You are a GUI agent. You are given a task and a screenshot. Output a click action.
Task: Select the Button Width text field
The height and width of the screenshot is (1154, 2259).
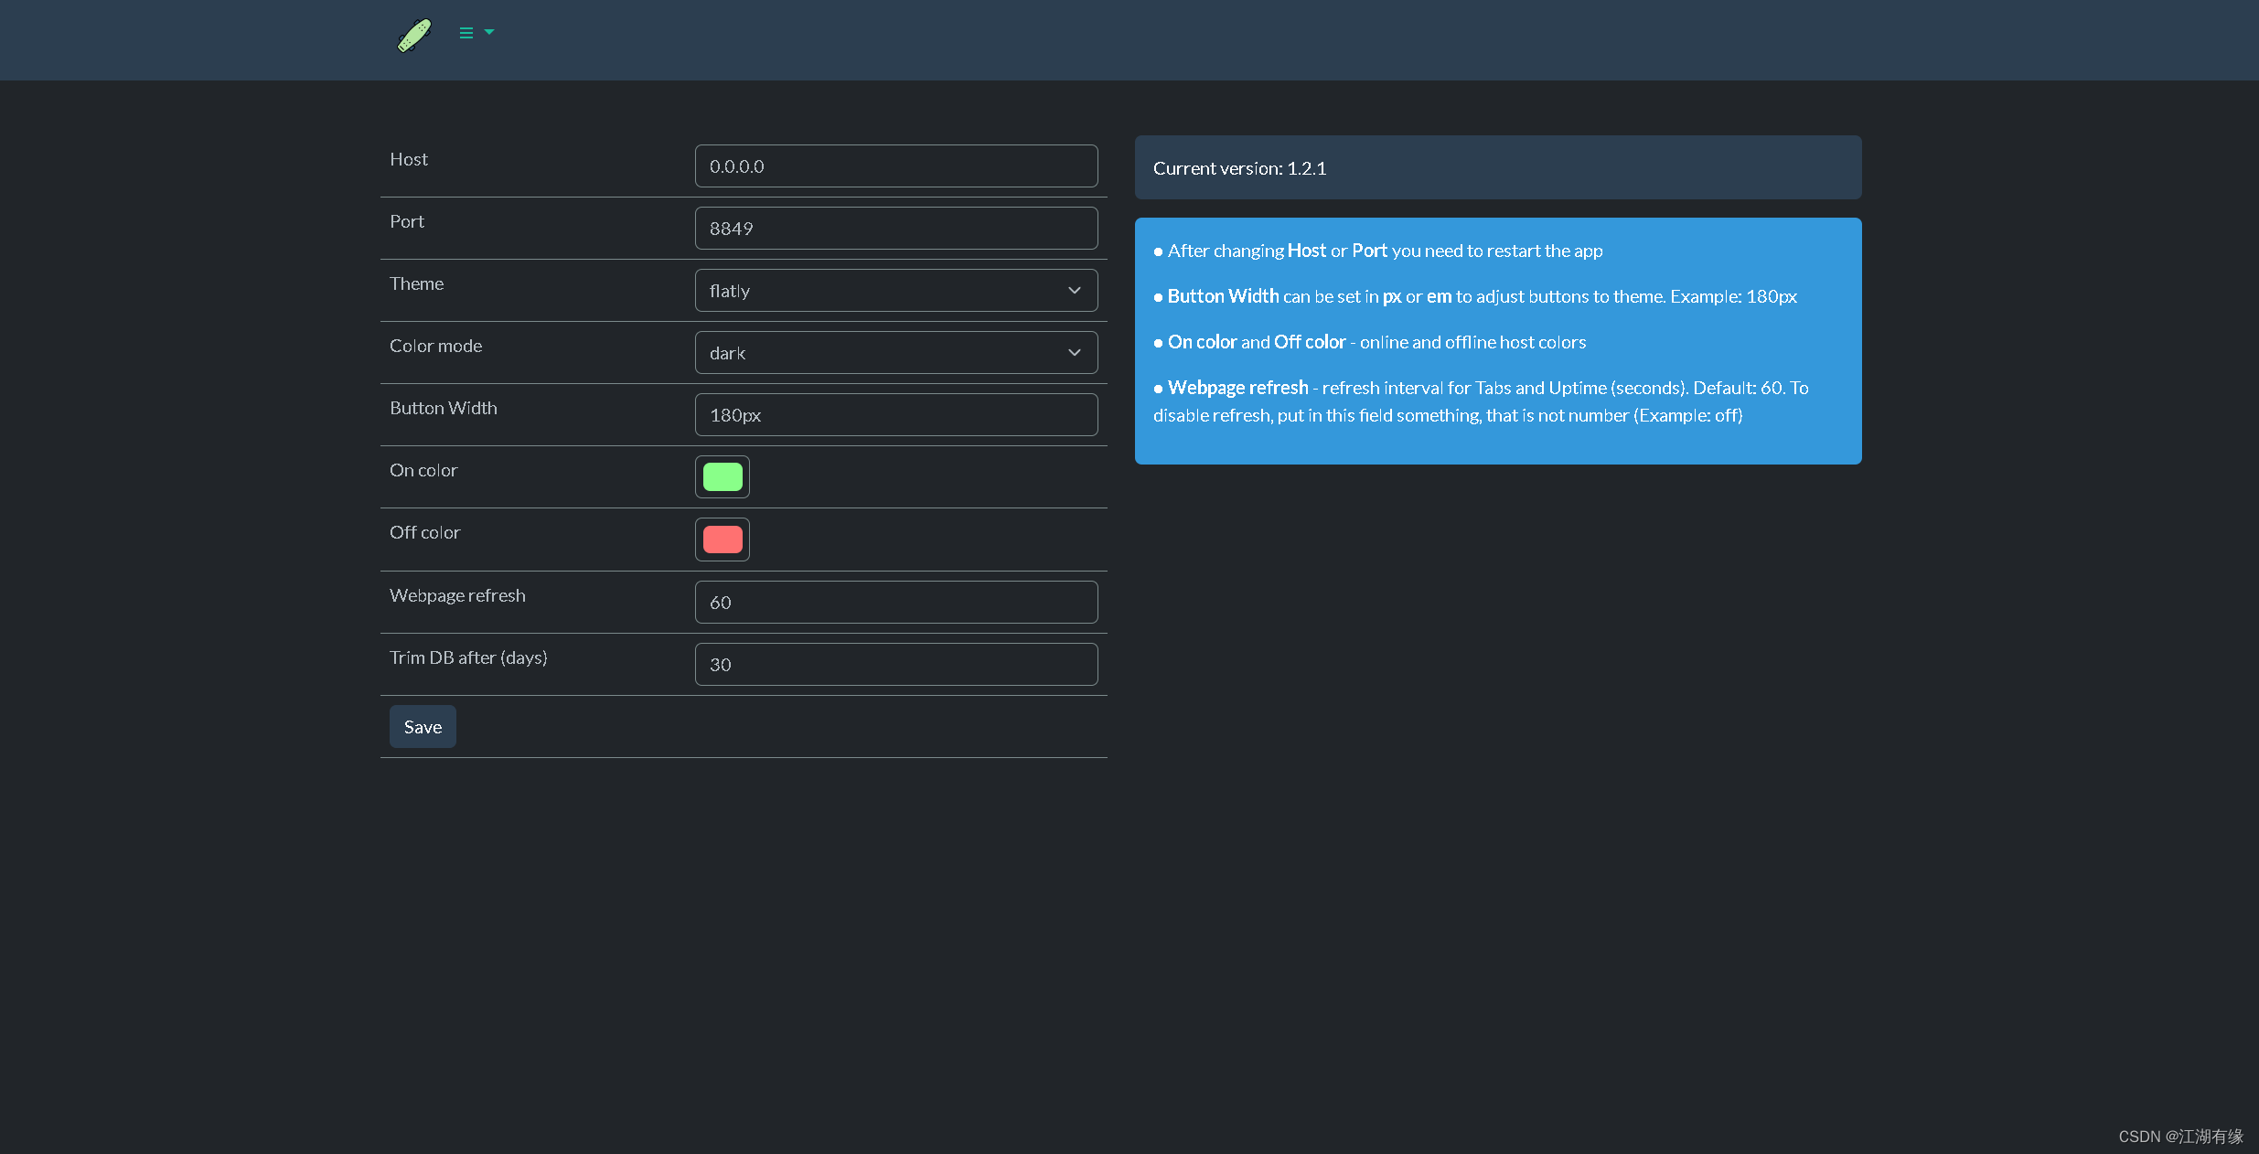[x=895, y=415]
